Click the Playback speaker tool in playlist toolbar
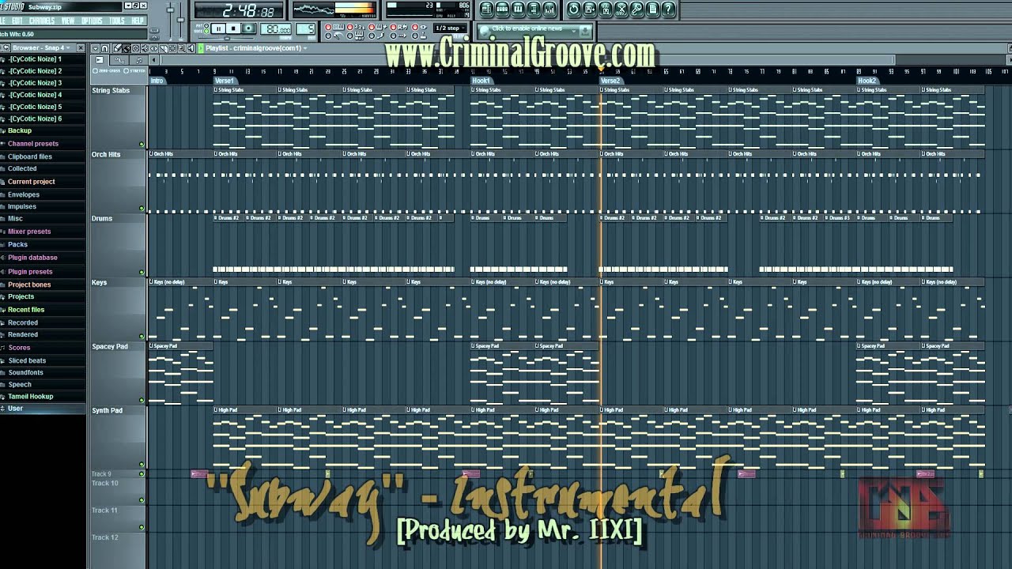 [x=191, y=48]
